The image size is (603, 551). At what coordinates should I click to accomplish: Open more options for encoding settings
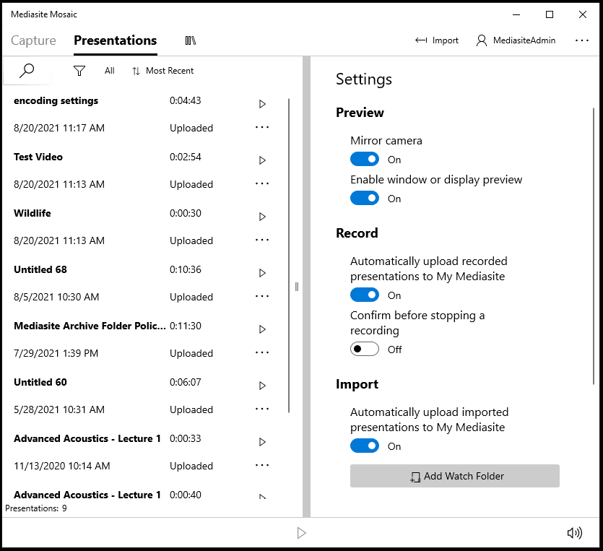click(x=262, y=127)
